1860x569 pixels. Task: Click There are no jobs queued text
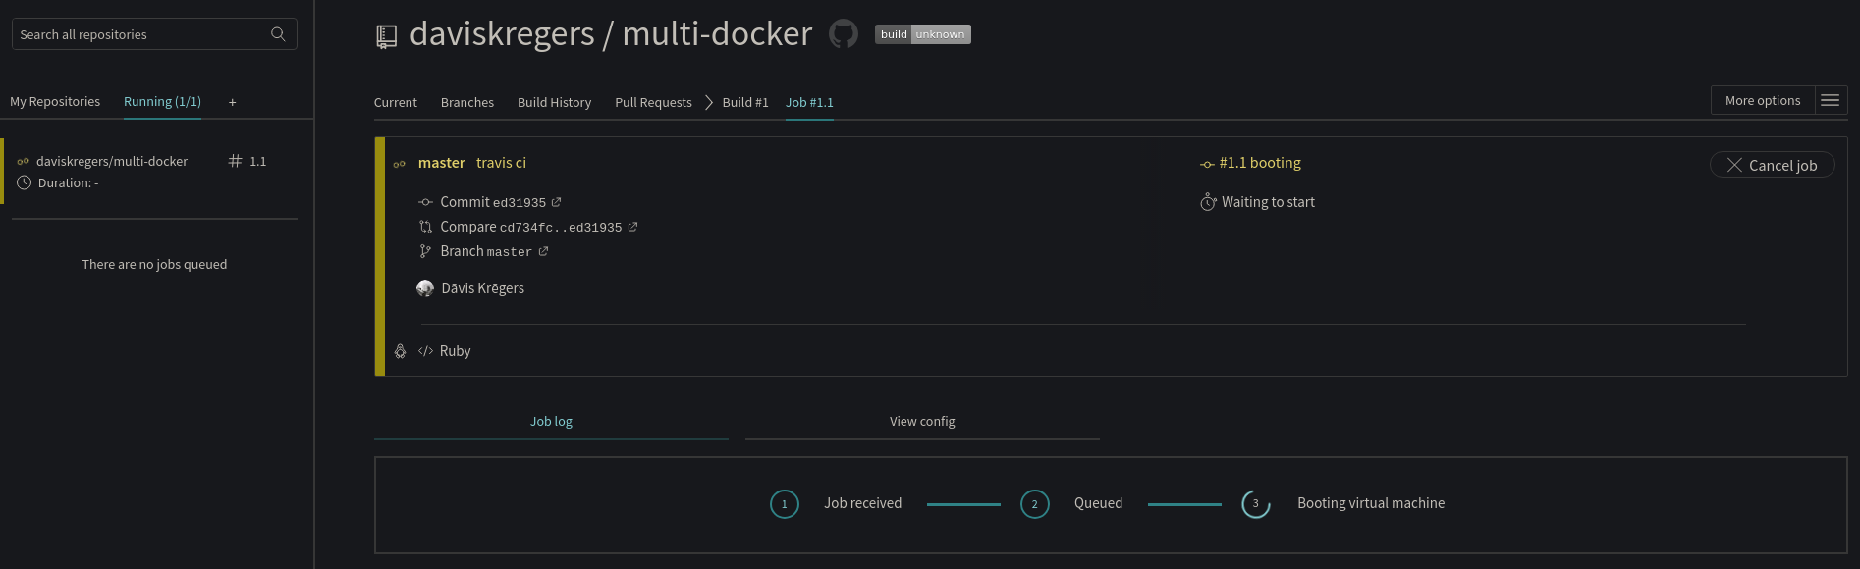[x=154, y=264]
